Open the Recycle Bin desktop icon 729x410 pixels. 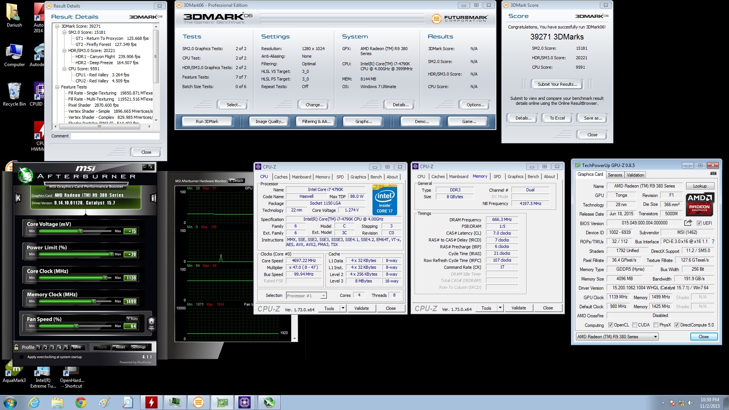pyautogui.click(x=14, y=94)
